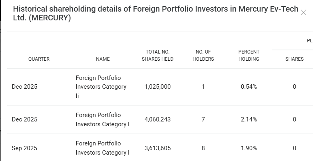Click the QUARTER column header
The image size is (318, 161).
[x=39, y=59]
